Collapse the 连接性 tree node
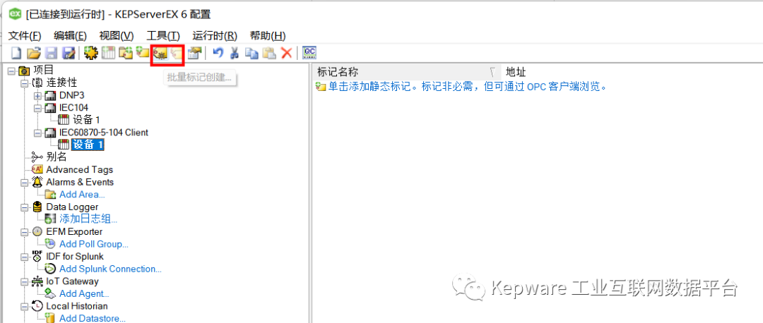Image resolution: width=763 pixels, height=323 pixels. [24, 83]
